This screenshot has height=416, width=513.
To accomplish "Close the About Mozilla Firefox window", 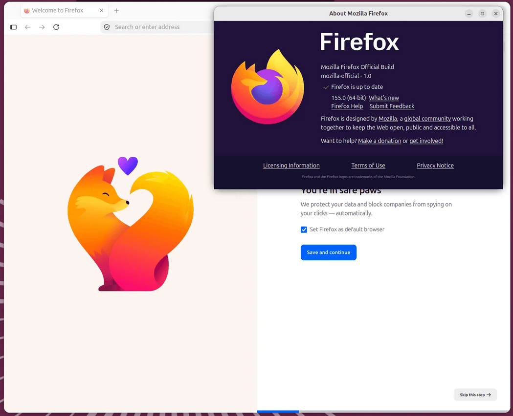I will [496, 14].
